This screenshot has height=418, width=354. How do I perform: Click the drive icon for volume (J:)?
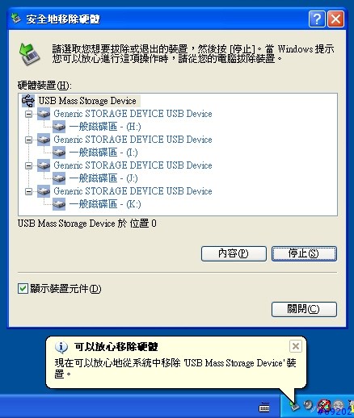[x=59, y=178]
